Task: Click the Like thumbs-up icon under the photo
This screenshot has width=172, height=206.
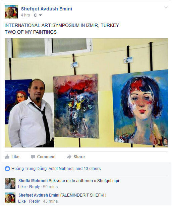Action: pos(7,157)
